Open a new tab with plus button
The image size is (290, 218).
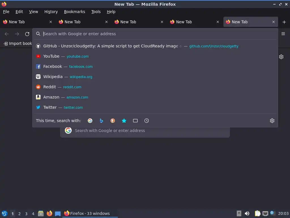(x=284, y=22)
